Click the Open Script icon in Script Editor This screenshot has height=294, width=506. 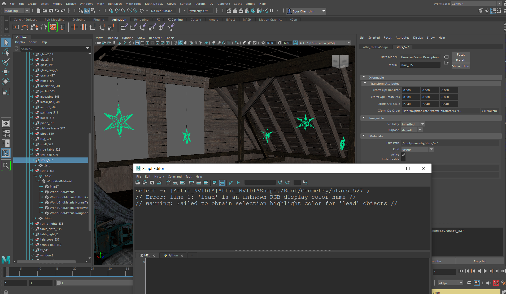click(138, 183)
